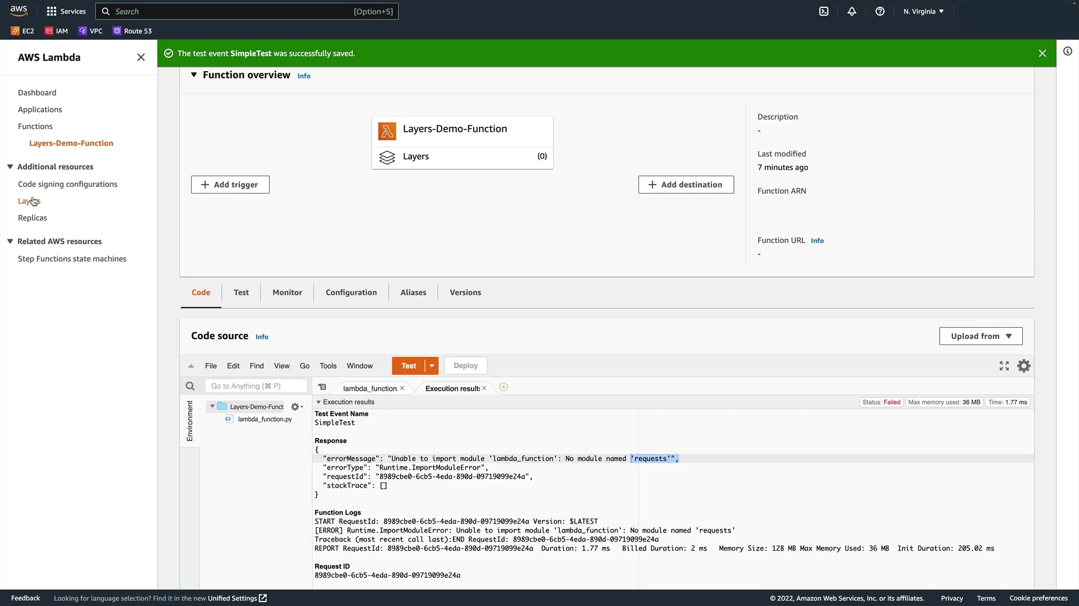
Task: Open the Test button dropdown arrow
Action: coord(432,366)
